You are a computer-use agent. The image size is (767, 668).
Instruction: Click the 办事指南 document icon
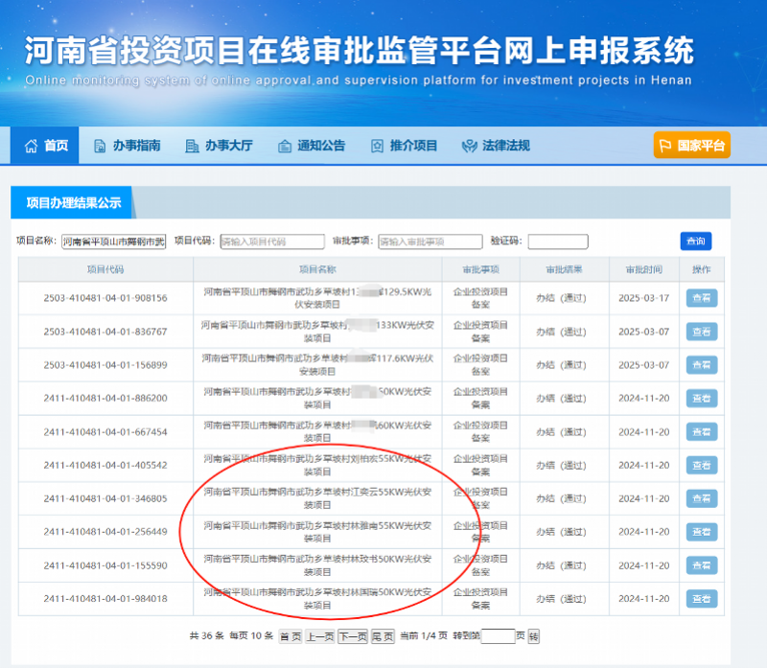(100, 146)
